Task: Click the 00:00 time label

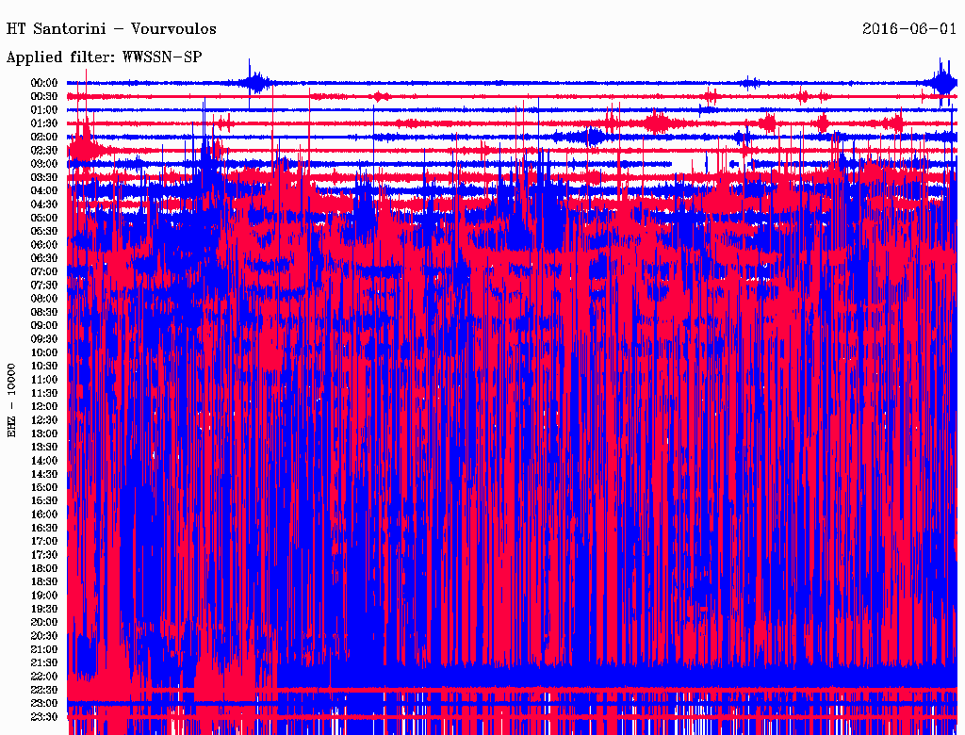Action: (44, 83)
